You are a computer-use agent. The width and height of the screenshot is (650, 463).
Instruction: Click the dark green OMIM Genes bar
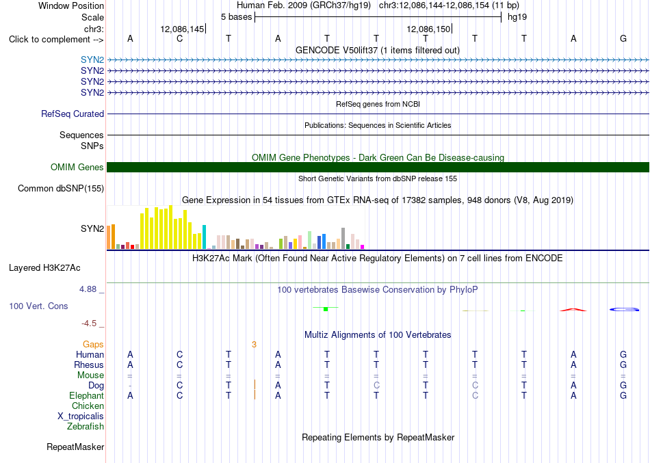(x=378, y=167)
